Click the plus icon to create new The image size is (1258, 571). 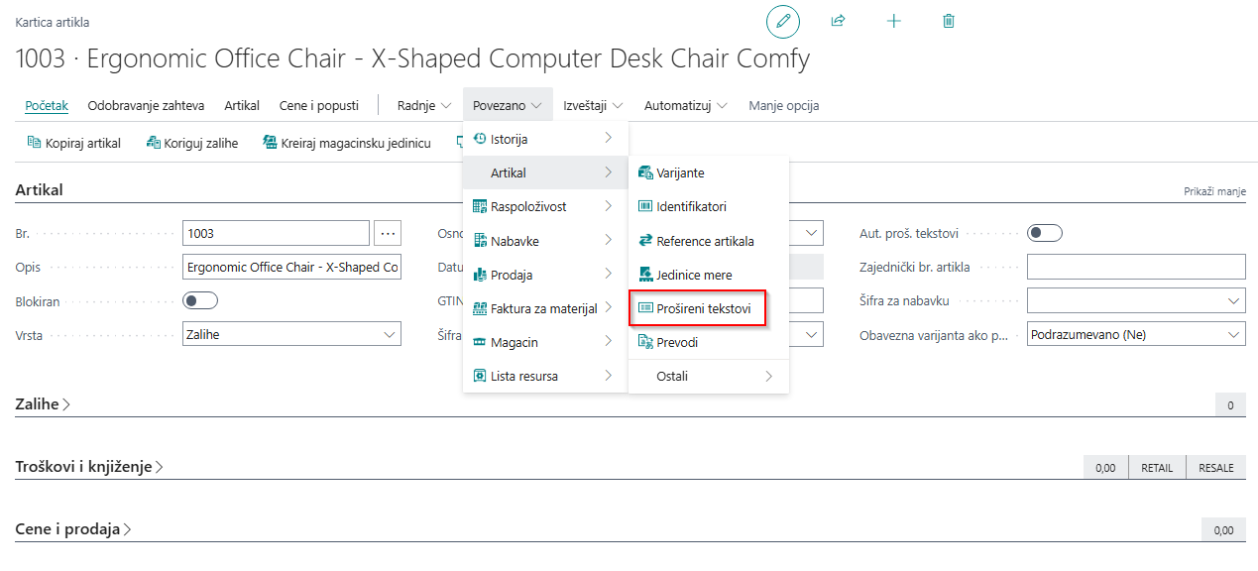tap(893, 21)
